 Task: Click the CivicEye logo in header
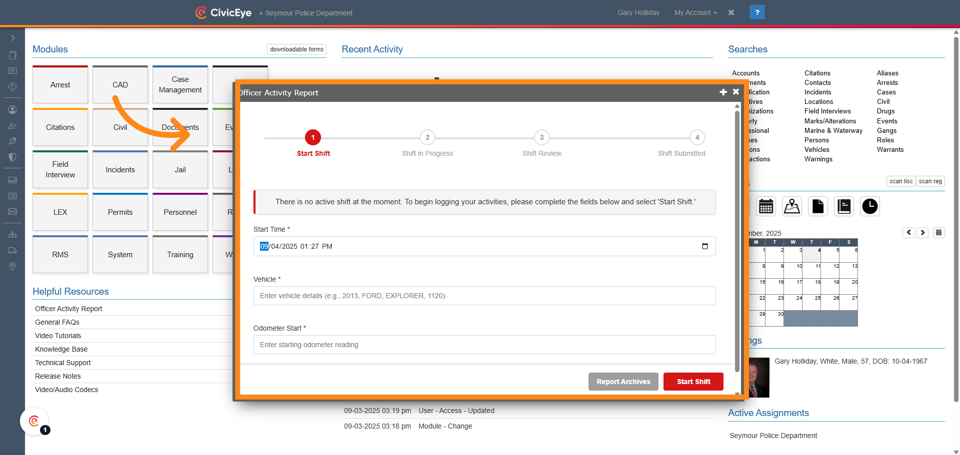223,12
